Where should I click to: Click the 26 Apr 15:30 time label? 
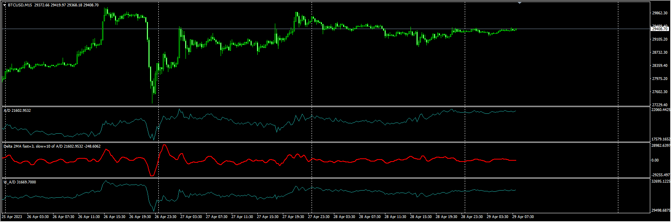point(114,217)
